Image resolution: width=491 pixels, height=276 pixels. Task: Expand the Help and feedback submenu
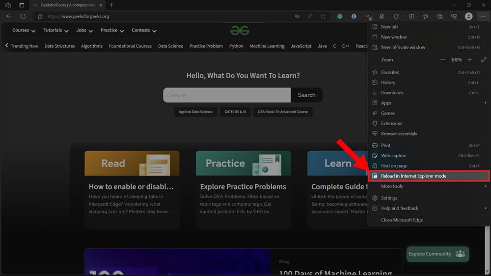coord(428,208)
